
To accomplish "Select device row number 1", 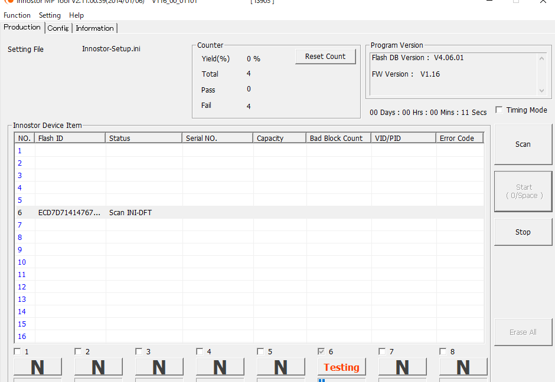I will (249, 150).
